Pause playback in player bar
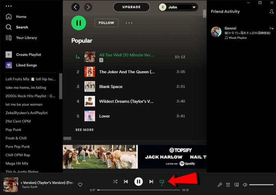 138,182
